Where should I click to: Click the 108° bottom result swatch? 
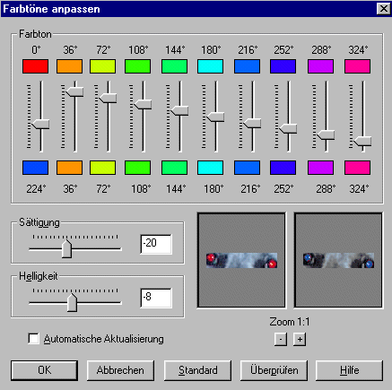[137, 168]
